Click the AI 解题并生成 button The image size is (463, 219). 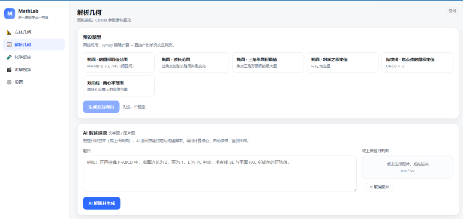[x=102, y=203]
